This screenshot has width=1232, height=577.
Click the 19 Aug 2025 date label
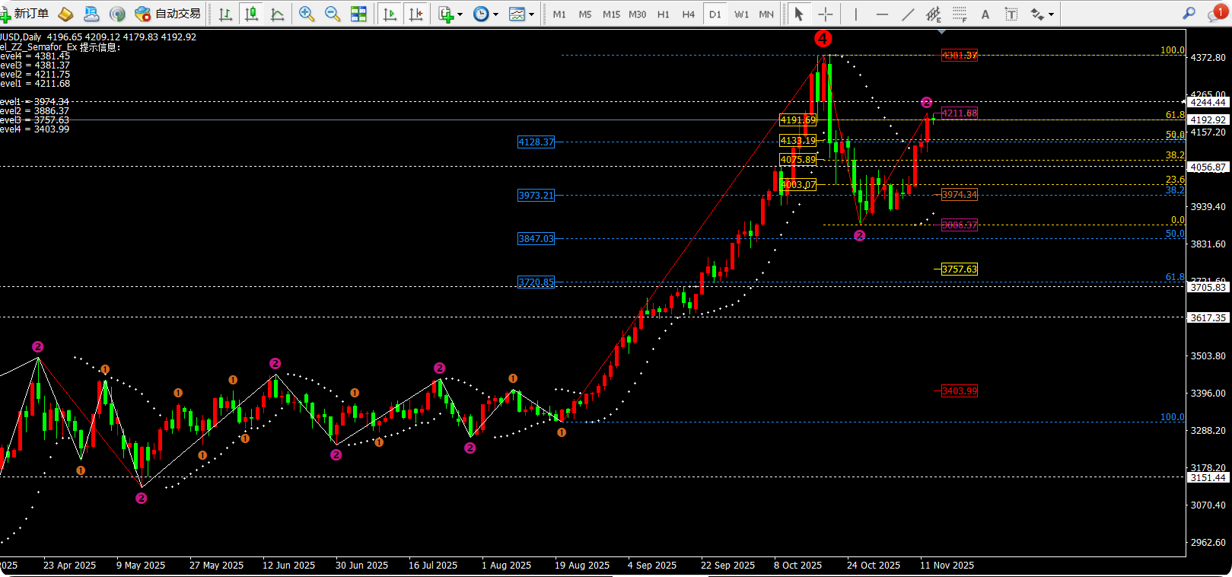click(x=582, y=566)
